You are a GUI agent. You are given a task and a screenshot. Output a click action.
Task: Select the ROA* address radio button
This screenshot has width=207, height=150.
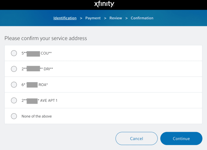pyautogui.click(x=14, y=85)
